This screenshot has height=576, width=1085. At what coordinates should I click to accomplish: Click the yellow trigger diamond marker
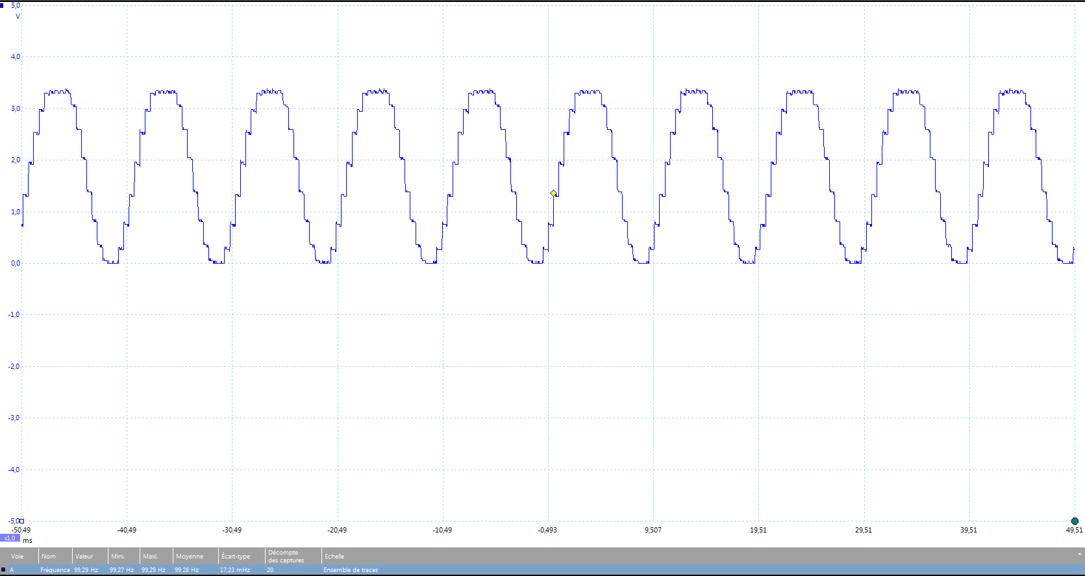click(x=553, y=193)
